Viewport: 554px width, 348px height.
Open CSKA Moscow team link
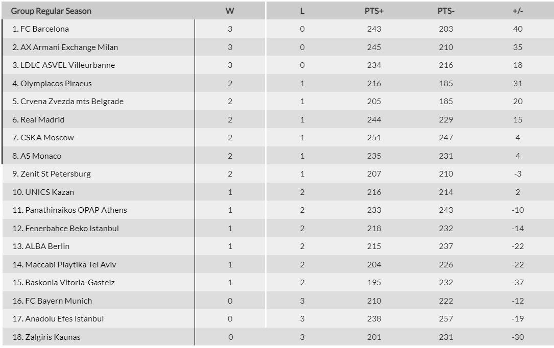tap(47, 138)
